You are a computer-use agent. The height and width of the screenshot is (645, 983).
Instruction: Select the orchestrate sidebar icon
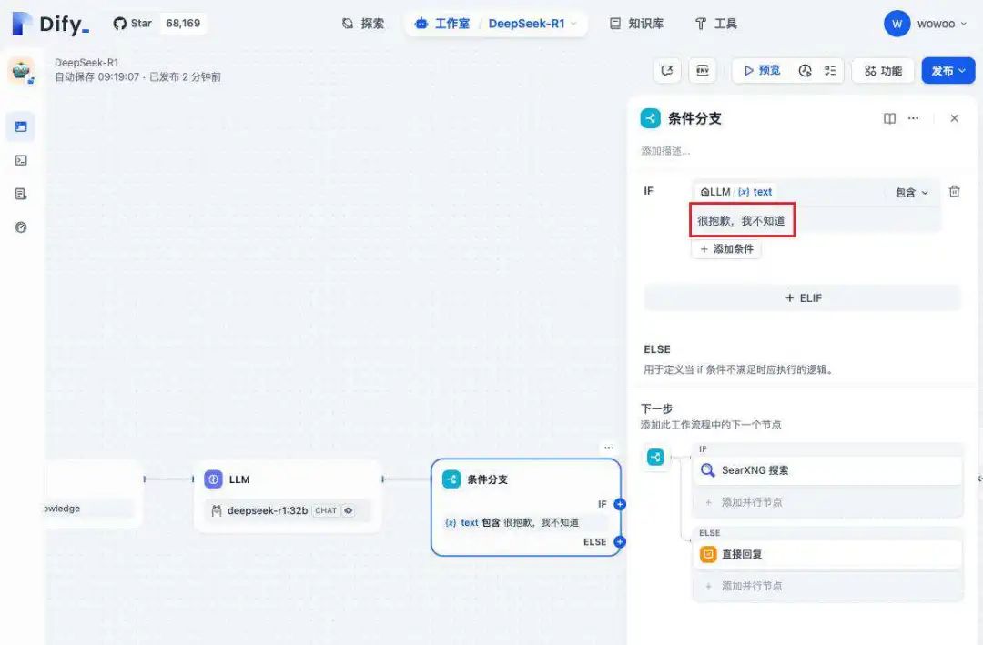(21, 126)
